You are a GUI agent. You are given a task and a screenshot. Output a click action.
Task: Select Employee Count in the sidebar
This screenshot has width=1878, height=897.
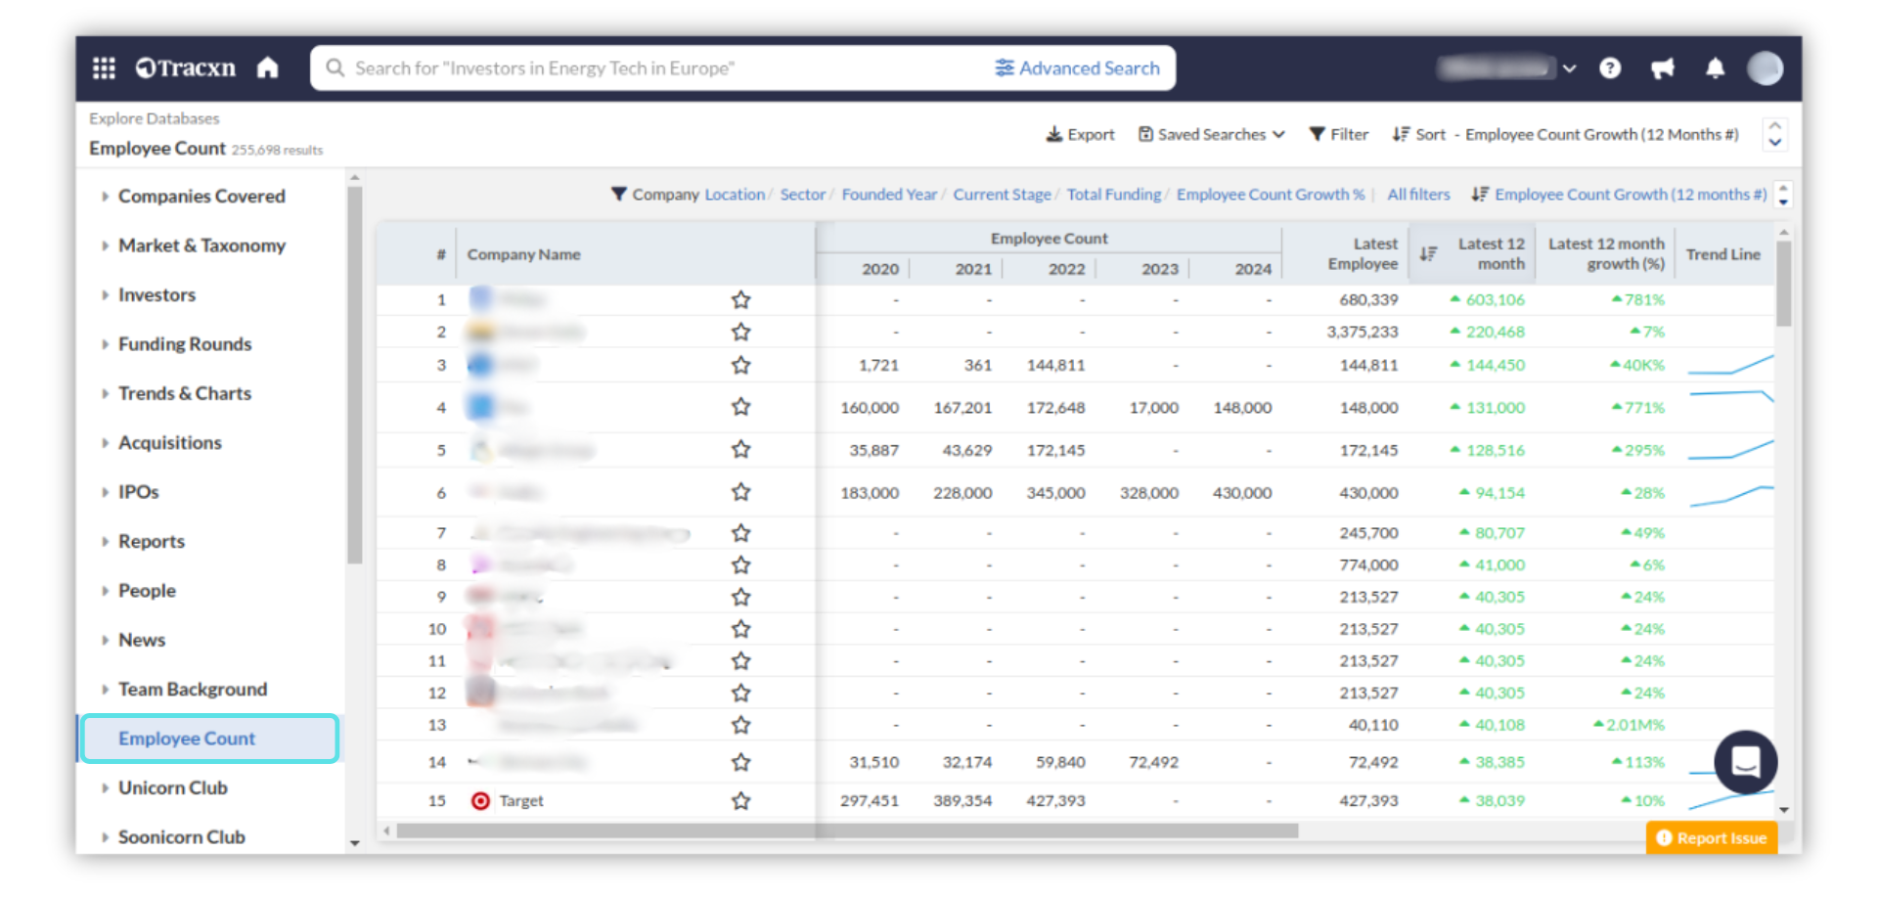(x=187, y=739)
